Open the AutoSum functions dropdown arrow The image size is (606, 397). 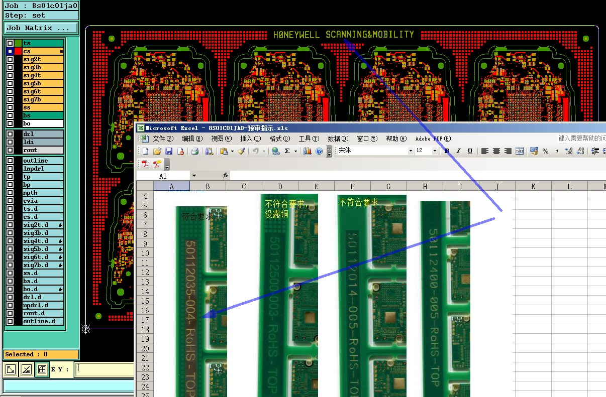coord(295,151)
